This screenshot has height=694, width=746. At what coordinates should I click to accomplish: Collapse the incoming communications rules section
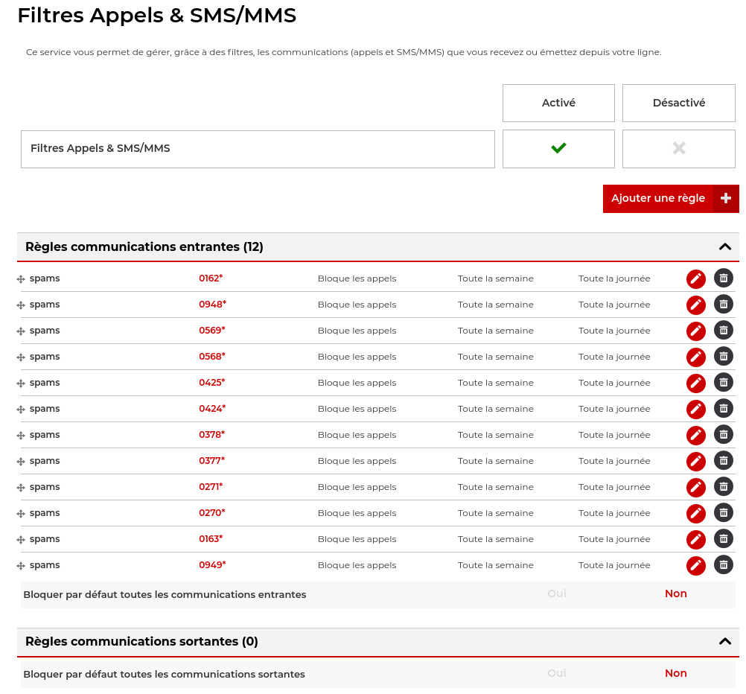pos(724,246)
